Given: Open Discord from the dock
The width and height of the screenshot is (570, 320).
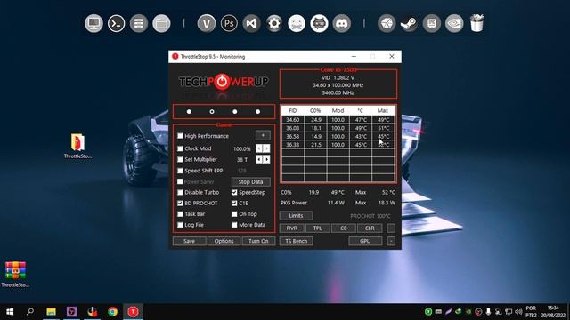Looking at the screenshot, I should (342, 24).
